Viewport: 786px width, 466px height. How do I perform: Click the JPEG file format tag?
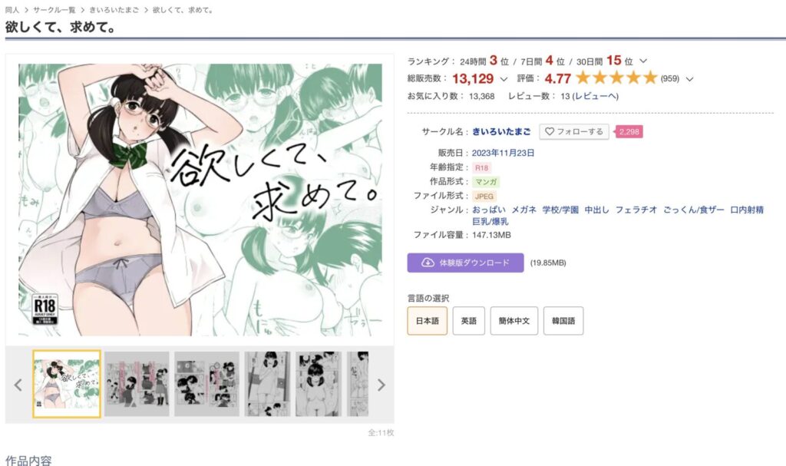[484, 196]
